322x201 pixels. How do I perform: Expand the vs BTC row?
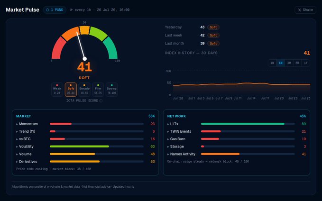[x=85, y=139]
